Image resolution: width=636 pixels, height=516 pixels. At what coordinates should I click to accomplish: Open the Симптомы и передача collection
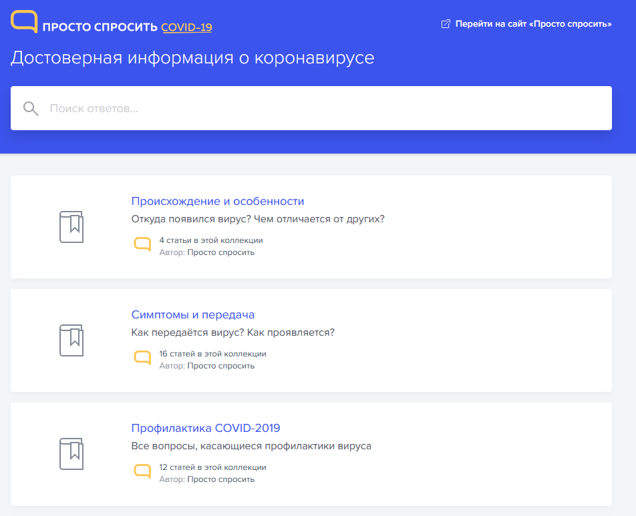pyautogui.click(x=193, y=314)
